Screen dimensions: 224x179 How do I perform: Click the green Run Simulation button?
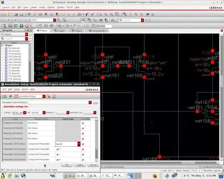click(22, 26)
